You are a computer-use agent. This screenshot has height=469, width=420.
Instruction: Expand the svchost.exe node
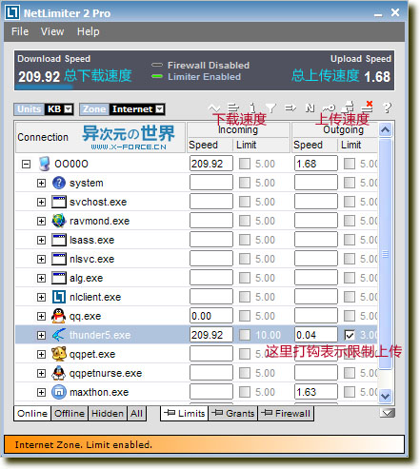click(41, 202)
